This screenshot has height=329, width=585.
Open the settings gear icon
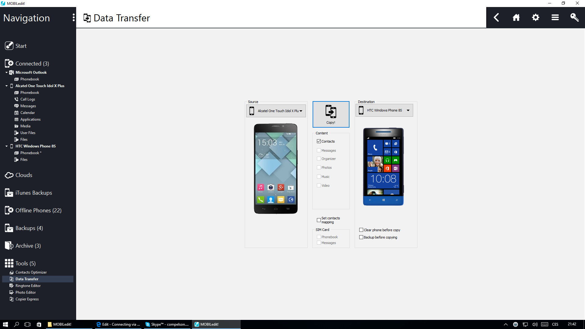(x=535, y=18)
